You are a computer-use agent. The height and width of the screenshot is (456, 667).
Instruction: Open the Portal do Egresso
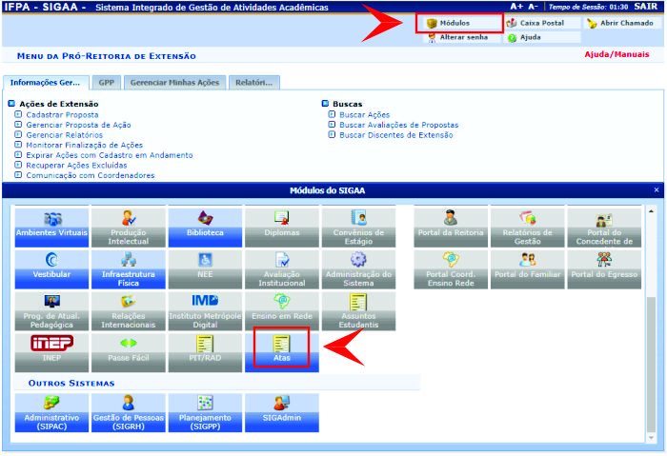click(x=604, y=269)
